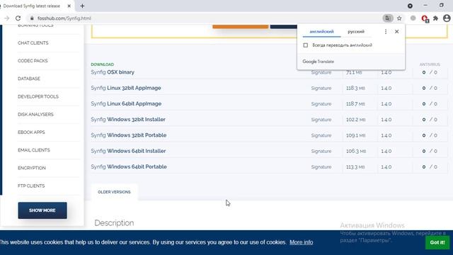Open translate popup options menu
The height and width of the screenshot is (255, 453).
coord(386,31)
